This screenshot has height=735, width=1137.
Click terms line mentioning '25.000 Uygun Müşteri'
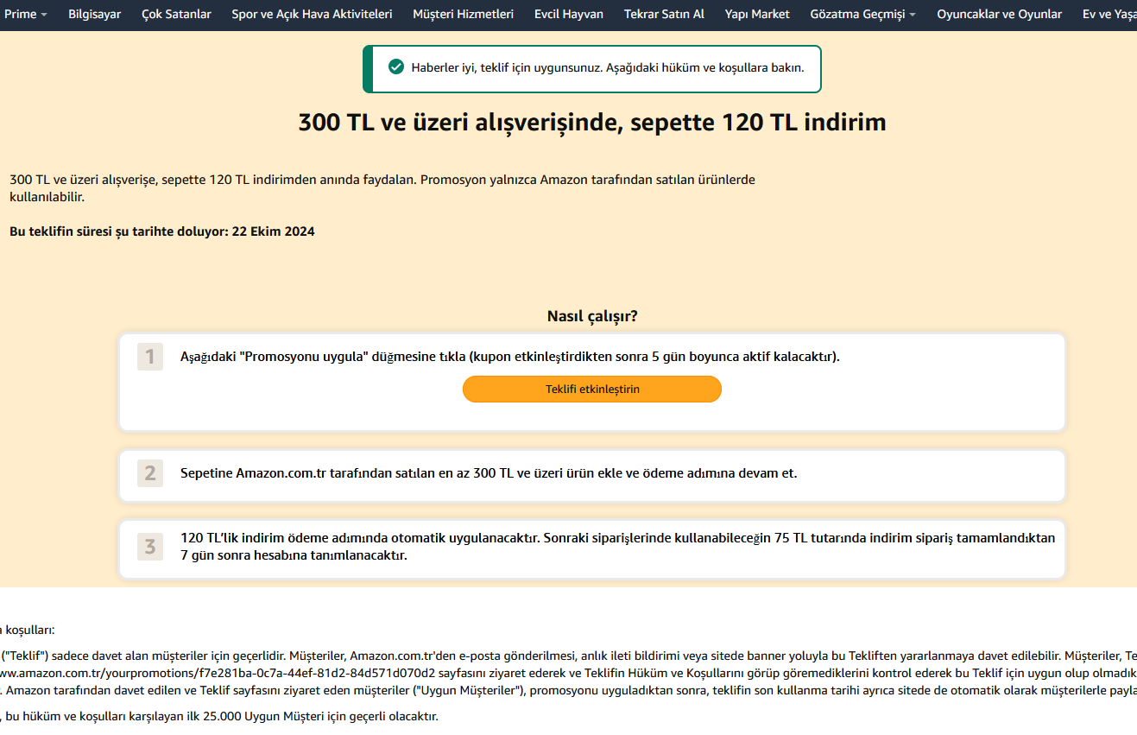(219, 716)
